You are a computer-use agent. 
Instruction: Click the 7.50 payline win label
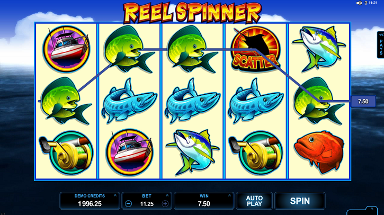click(x=363, y=101)
